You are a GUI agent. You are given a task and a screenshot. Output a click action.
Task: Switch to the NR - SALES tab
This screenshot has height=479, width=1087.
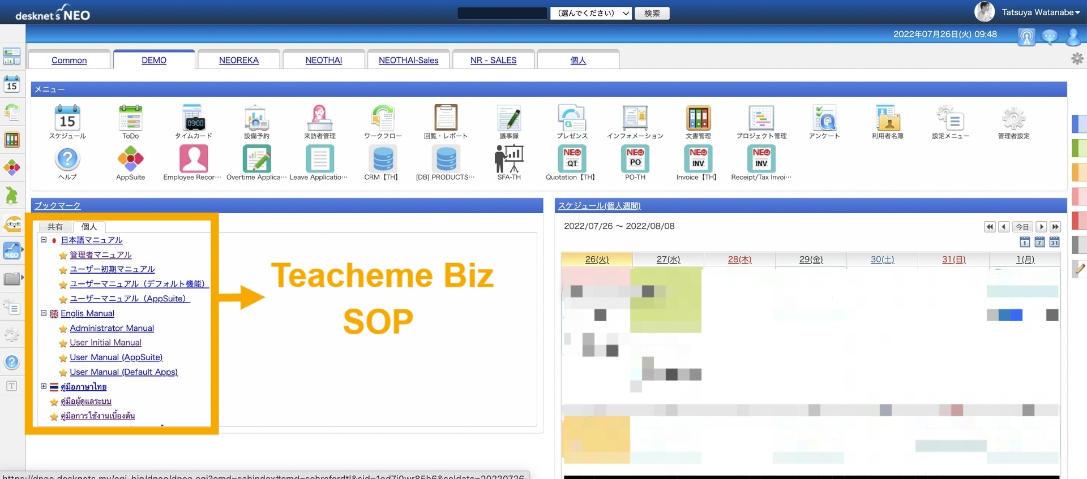(x=494, y=60)
